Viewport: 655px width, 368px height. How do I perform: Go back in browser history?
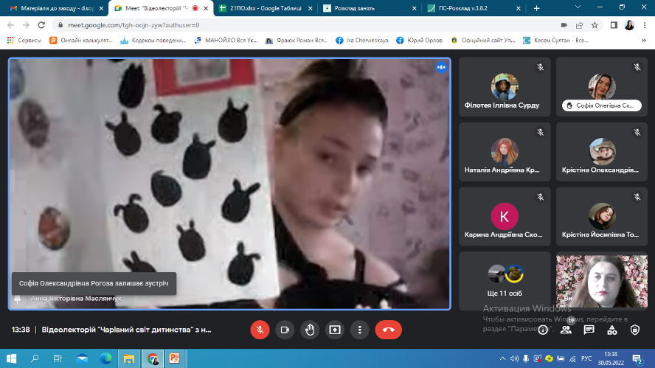[x=11, y=25]
